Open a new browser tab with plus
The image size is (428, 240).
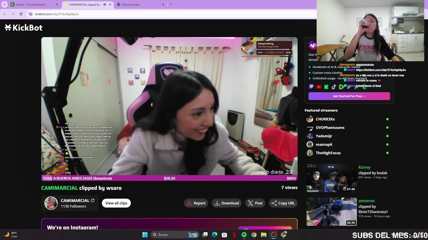click(x=171, y=5)
